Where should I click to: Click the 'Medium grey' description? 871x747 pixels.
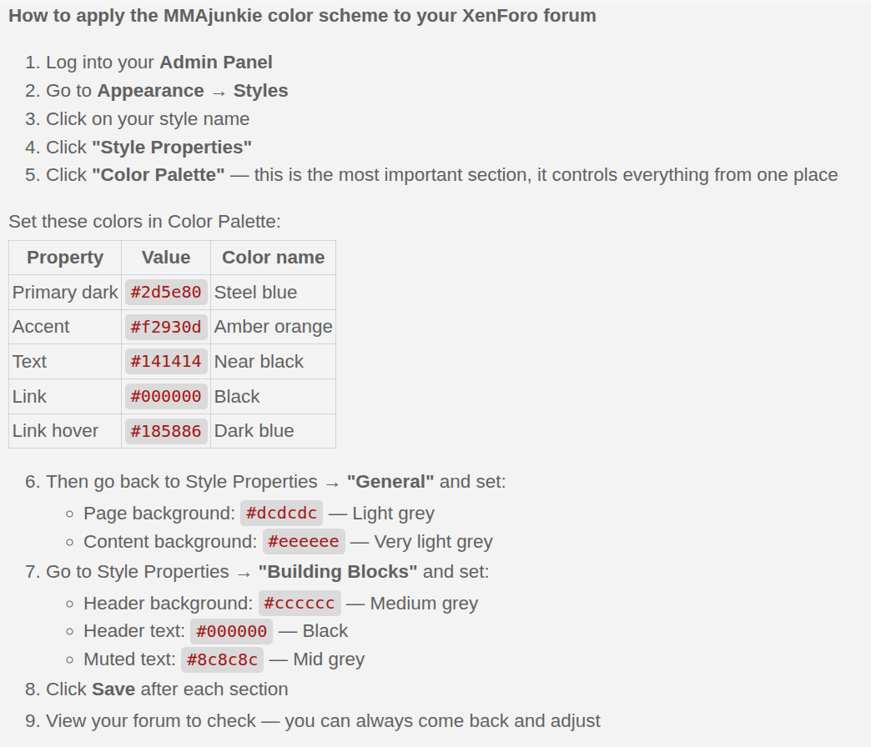tap(424, 604)
